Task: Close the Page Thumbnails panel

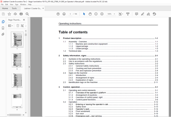Action: 24,20
